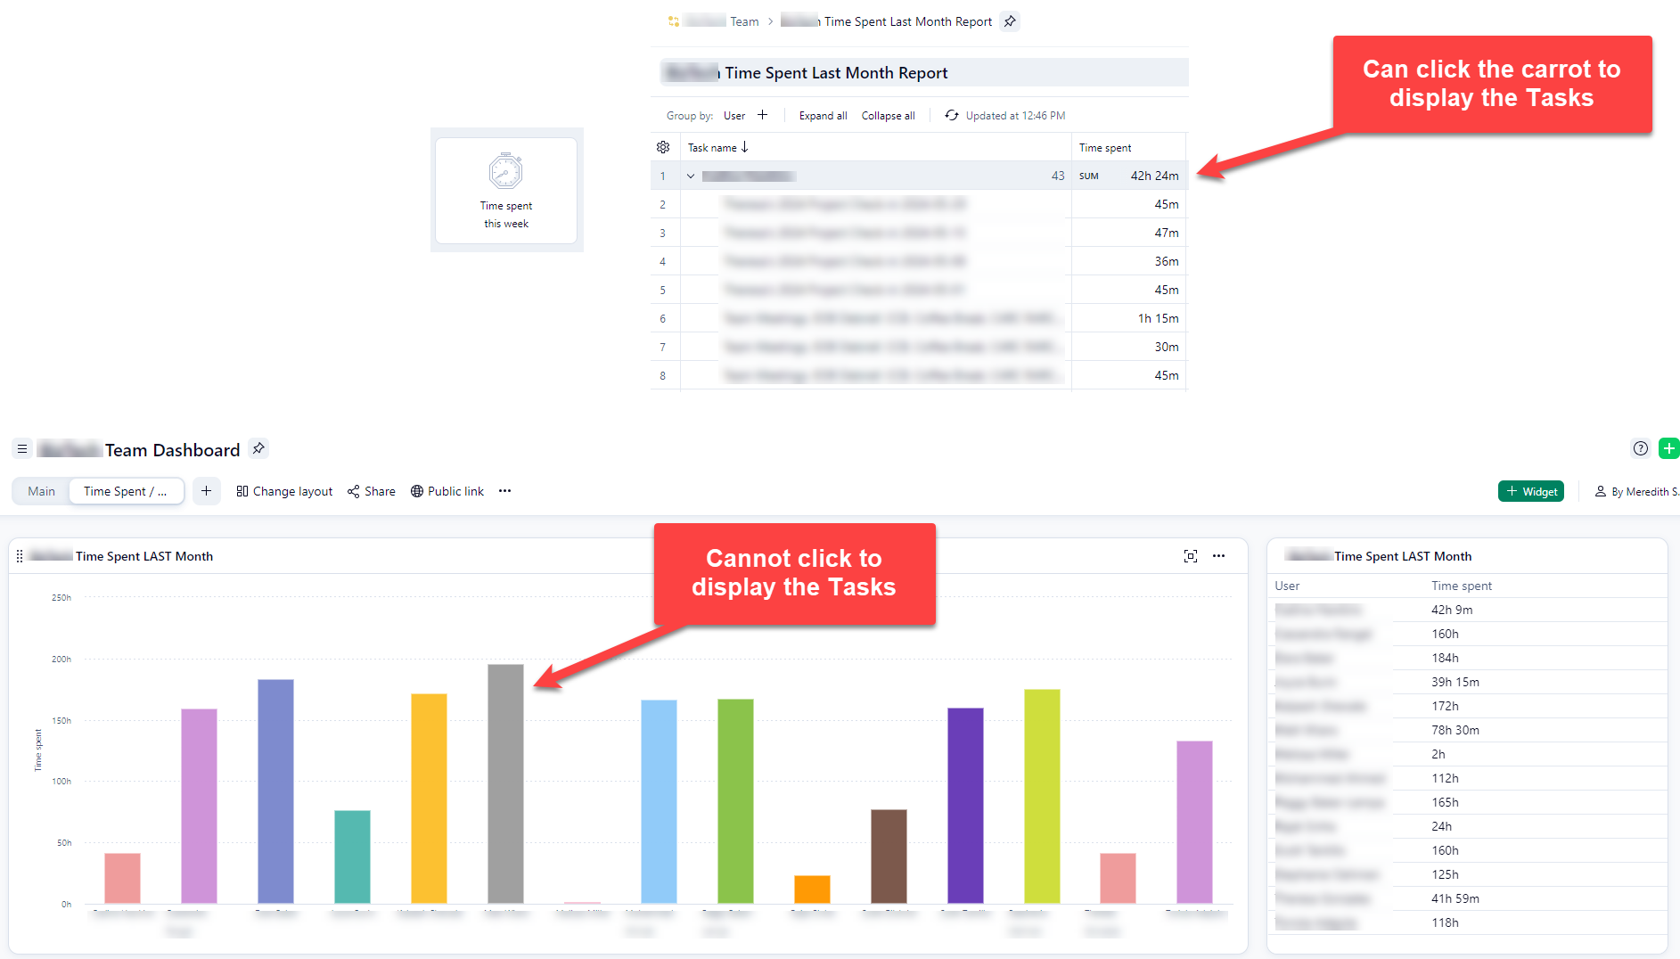Open the help question mark icon
The height and width of the screenshot is (959, 1680).
[x=1640, y=448]
